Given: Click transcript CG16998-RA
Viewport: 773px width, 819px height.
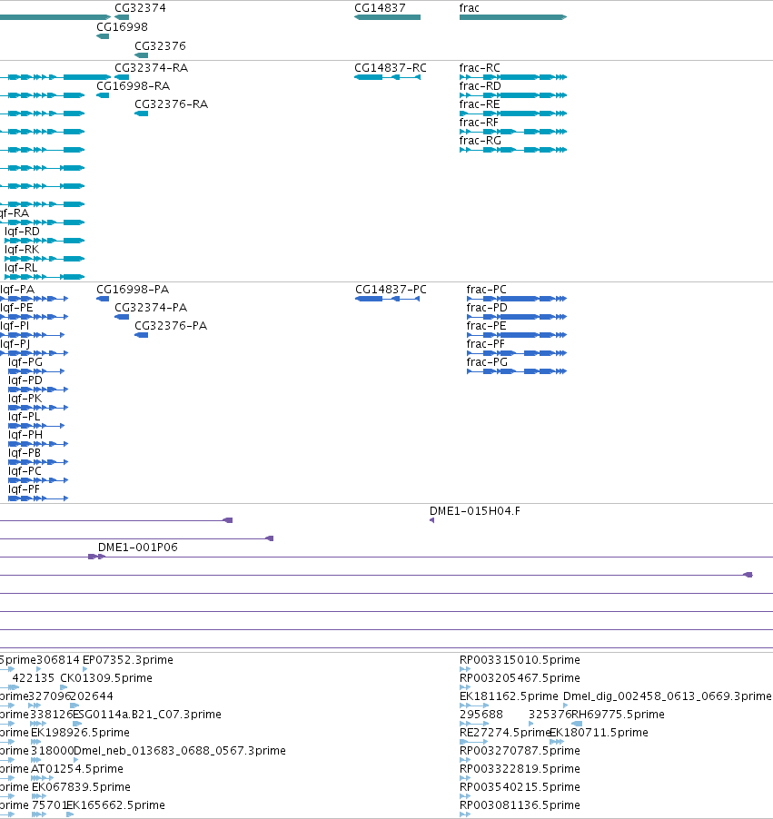Looking at the screenshot, I should tap(133, 85).
